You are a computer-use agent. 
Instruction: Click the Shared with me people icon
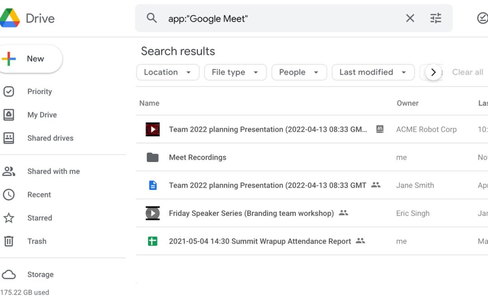9,171
